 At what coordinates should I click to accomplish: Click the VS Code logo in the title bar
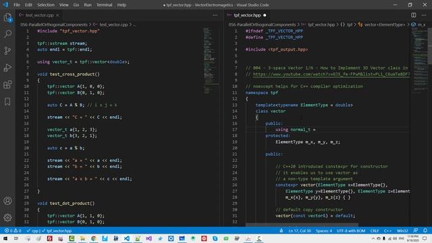point(5,5)
